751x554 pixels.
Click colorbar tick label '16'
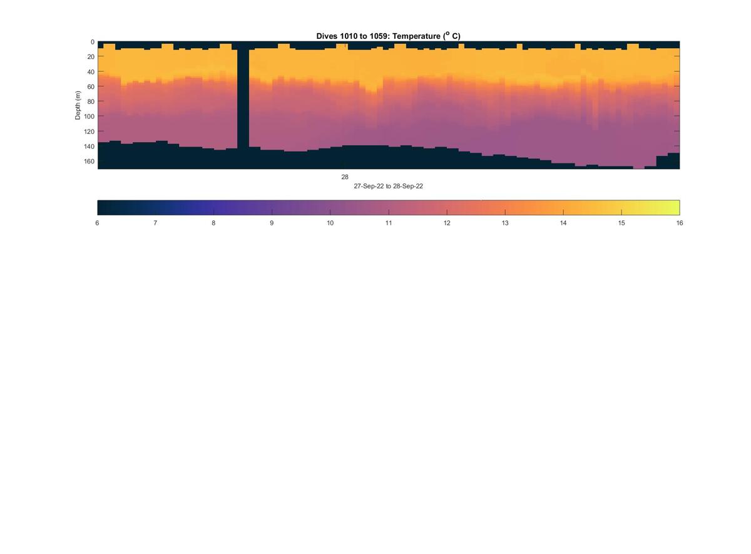pyautogui.click(x=680, y=223)
